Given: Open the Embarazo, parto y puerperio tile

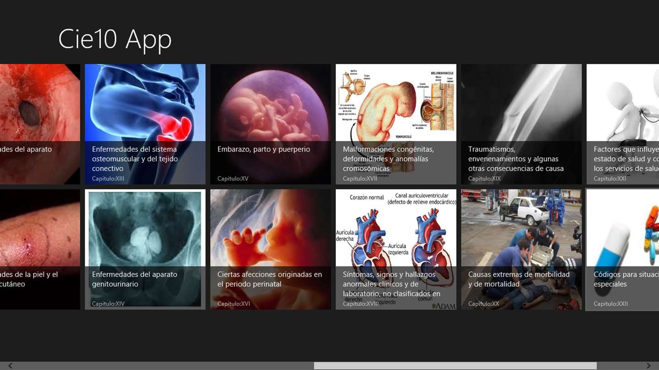Looking at the screenshot, I should [x=270, y=124].
